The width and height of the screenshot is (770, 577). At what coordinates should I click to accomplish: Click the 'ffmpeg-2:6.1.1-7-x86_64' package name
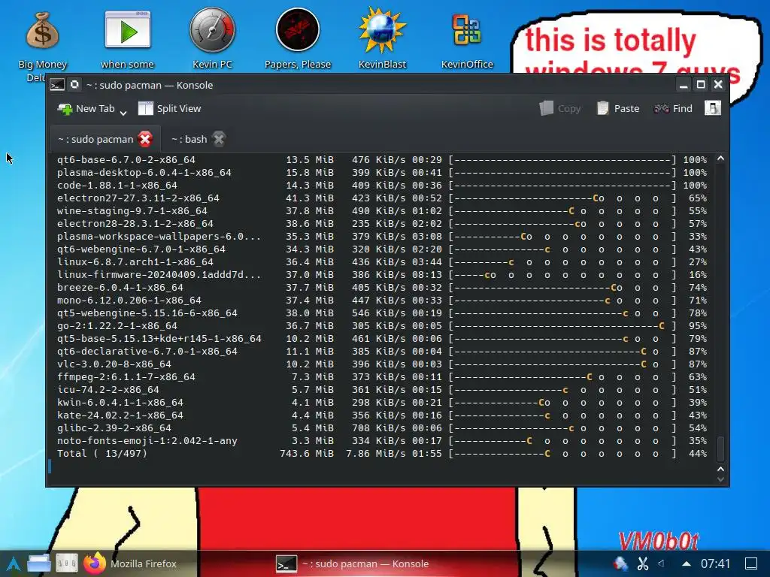pyautogui.click(x=126, y=377)
